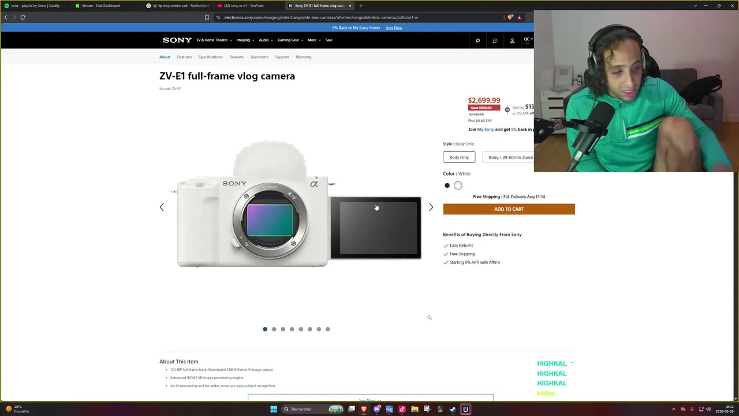Switch to the Warranty section tab

pos(304,57)
